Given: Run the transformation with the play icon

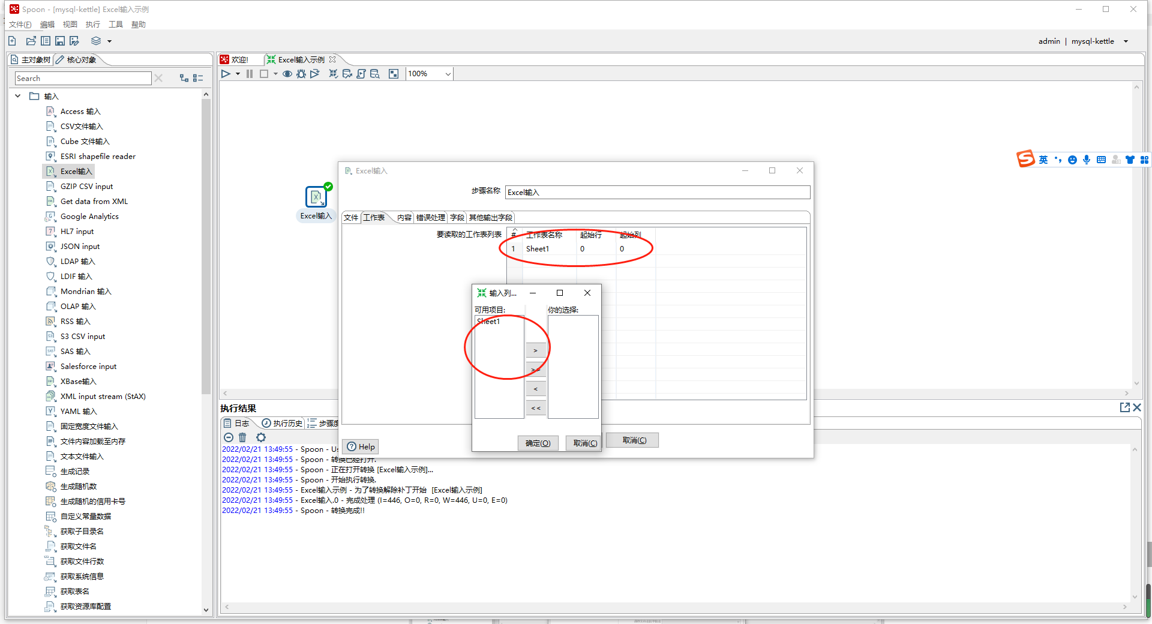Looking at the screenshot, I should (x=226, y=74).
